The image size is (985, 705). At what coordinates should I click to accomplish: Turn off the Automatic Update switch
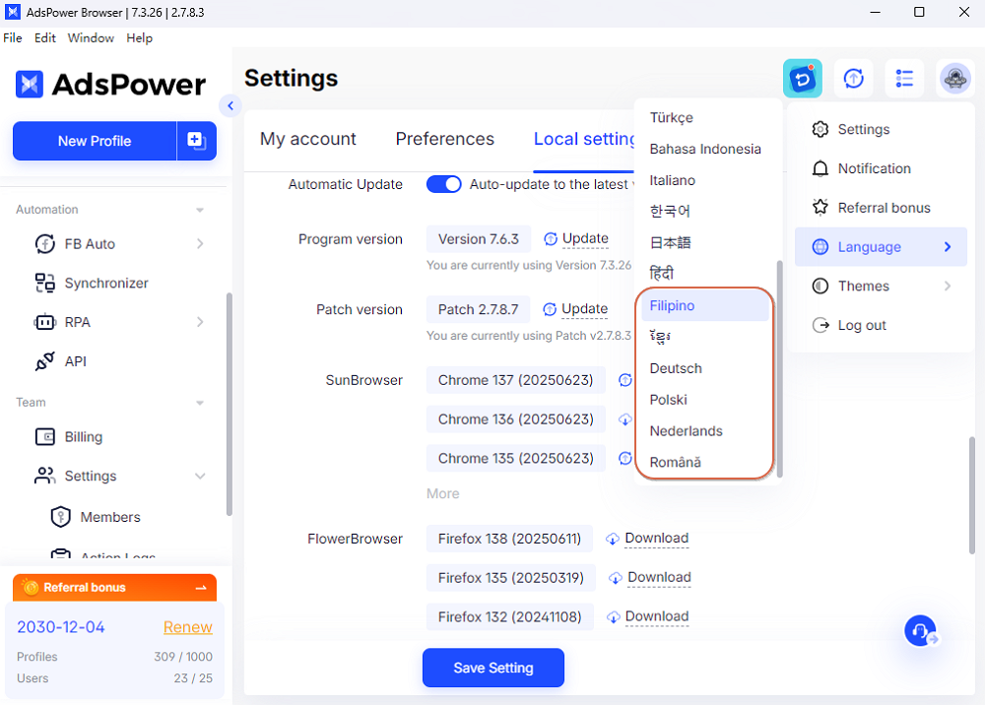pos(443,184)
